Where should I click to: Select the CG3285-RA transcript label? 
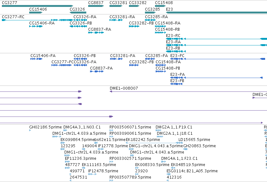tap(157, 17)
